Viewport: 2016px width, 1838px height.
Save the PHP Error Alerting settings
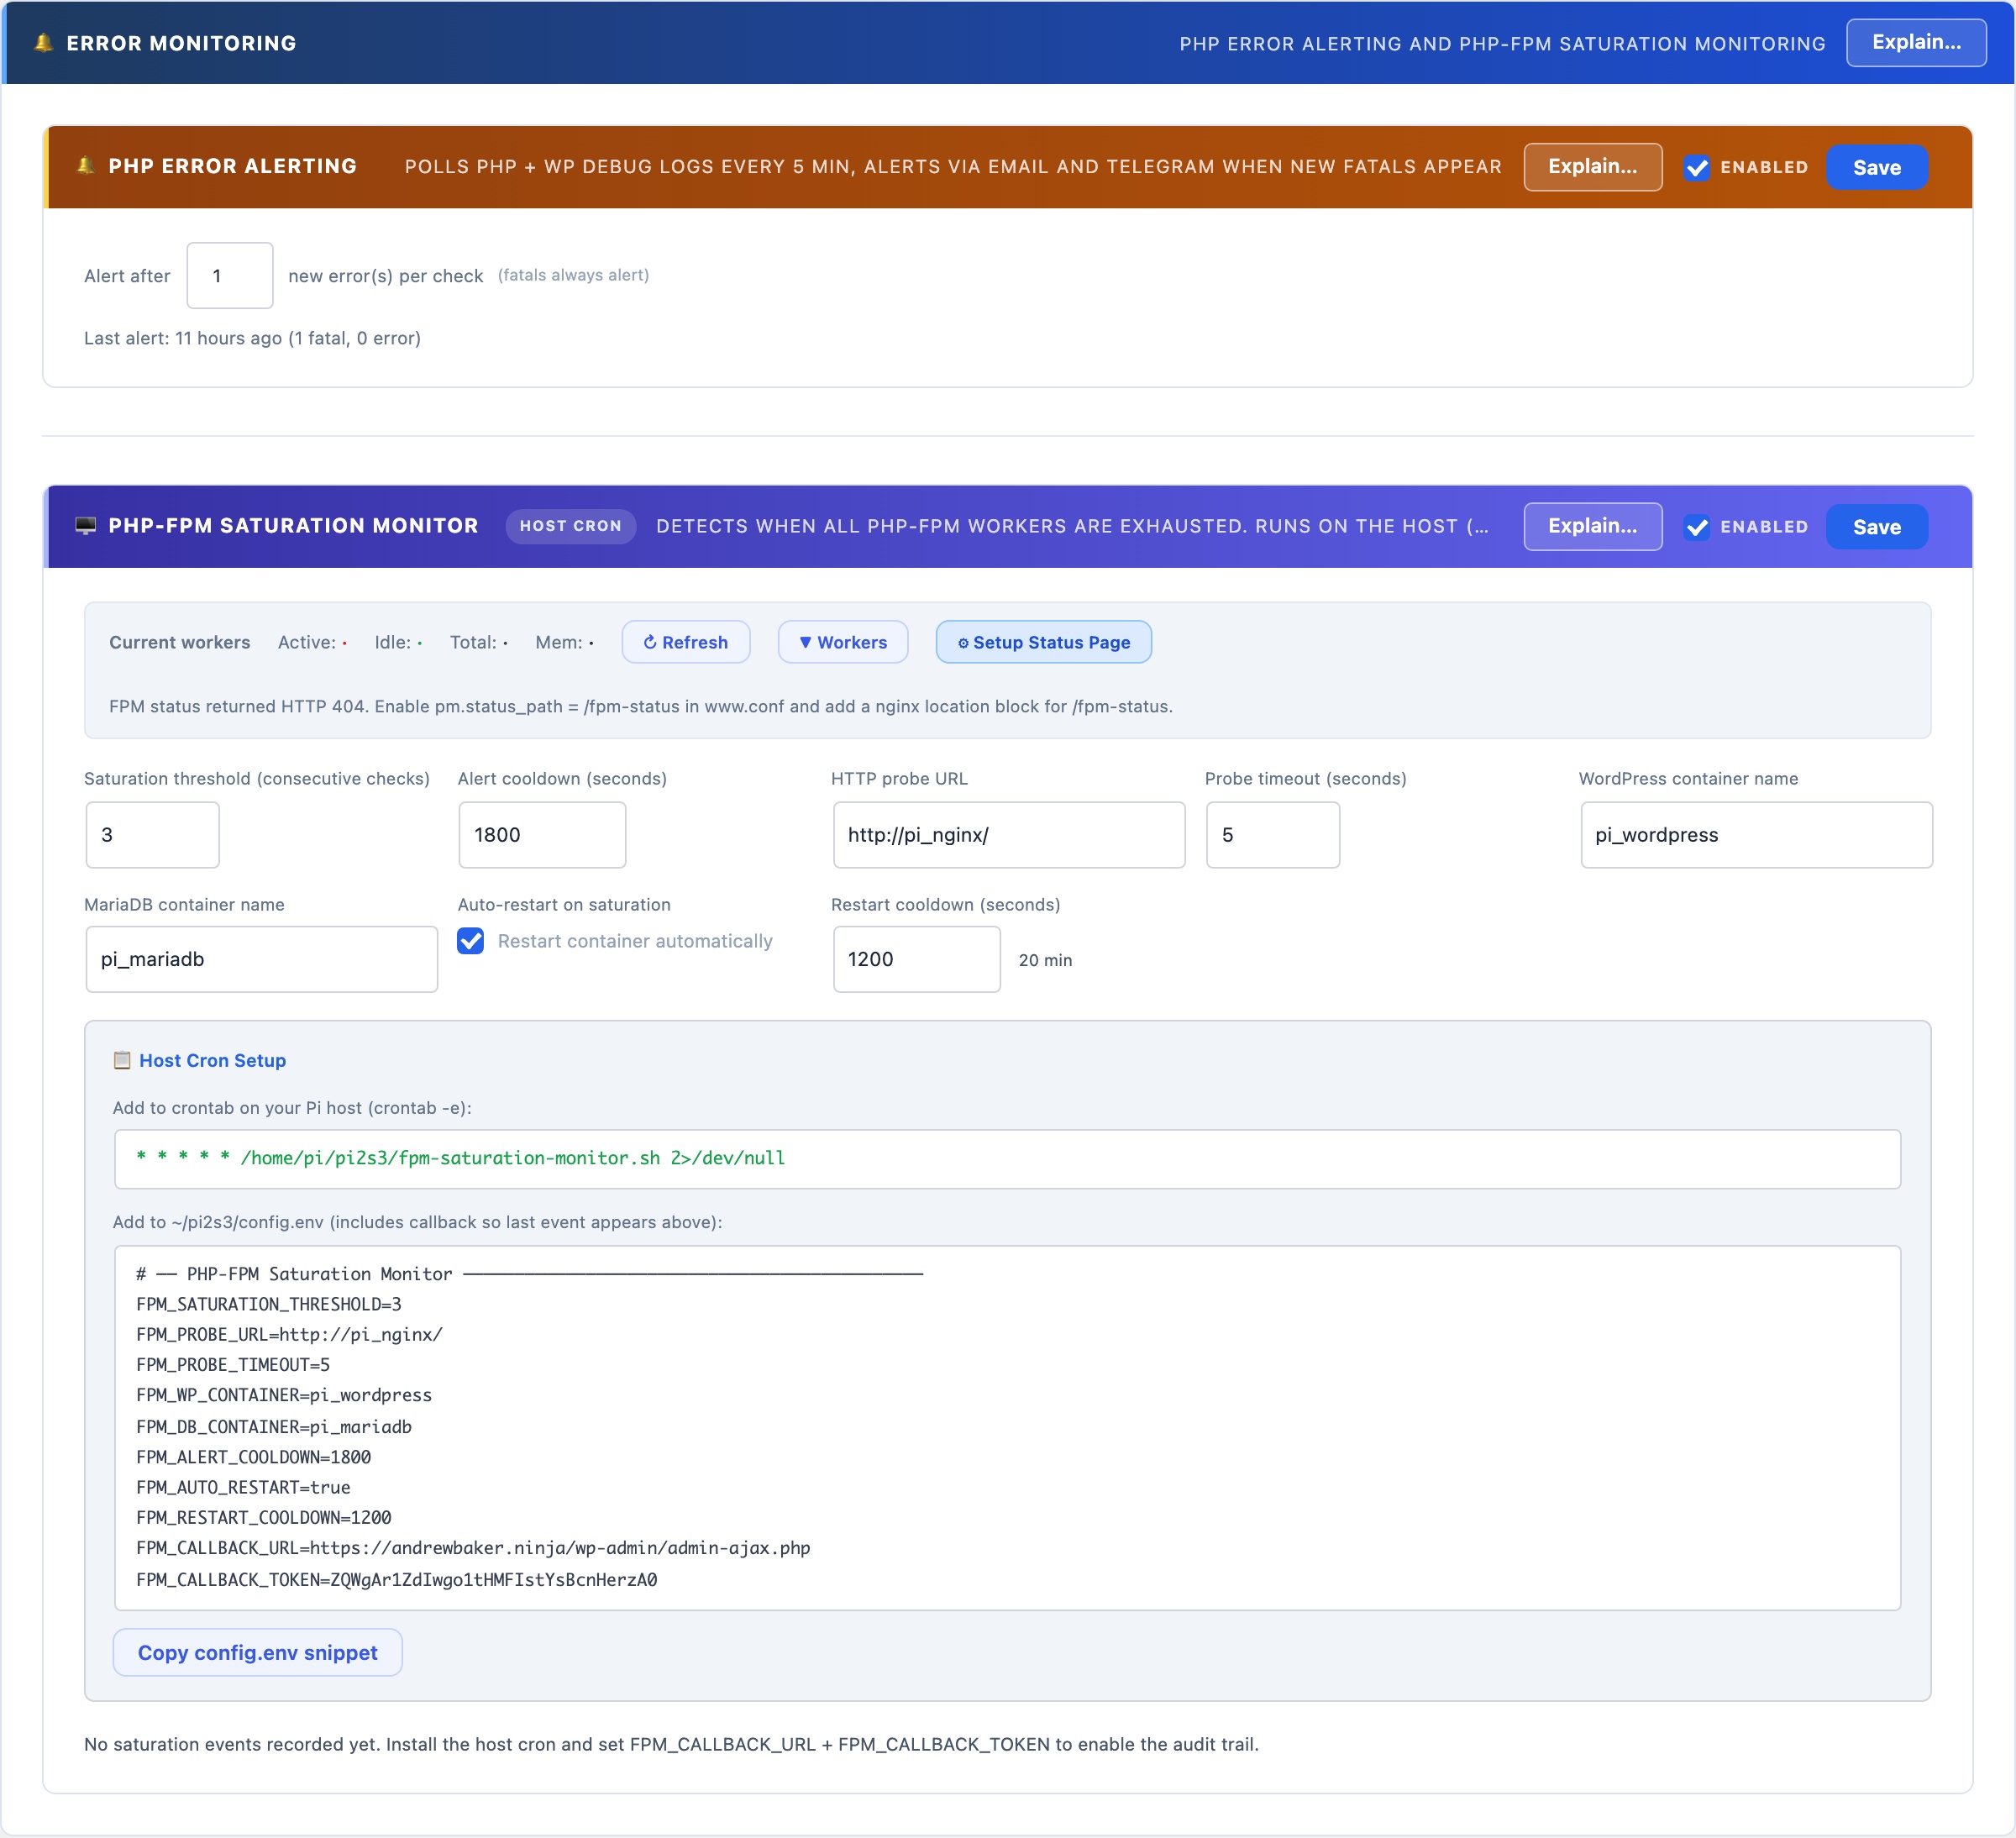1876,167
